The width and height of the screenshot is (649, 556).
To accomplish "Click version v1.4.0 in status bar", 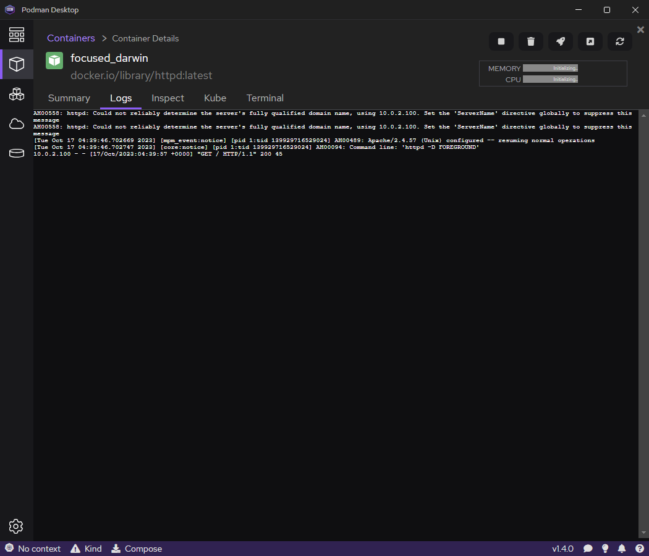I will click(562, 549).
